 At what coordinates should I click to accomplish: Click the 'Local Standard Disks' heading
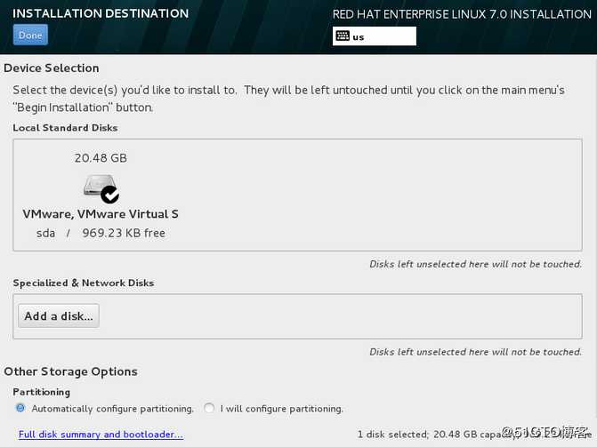tap(65, 128)
